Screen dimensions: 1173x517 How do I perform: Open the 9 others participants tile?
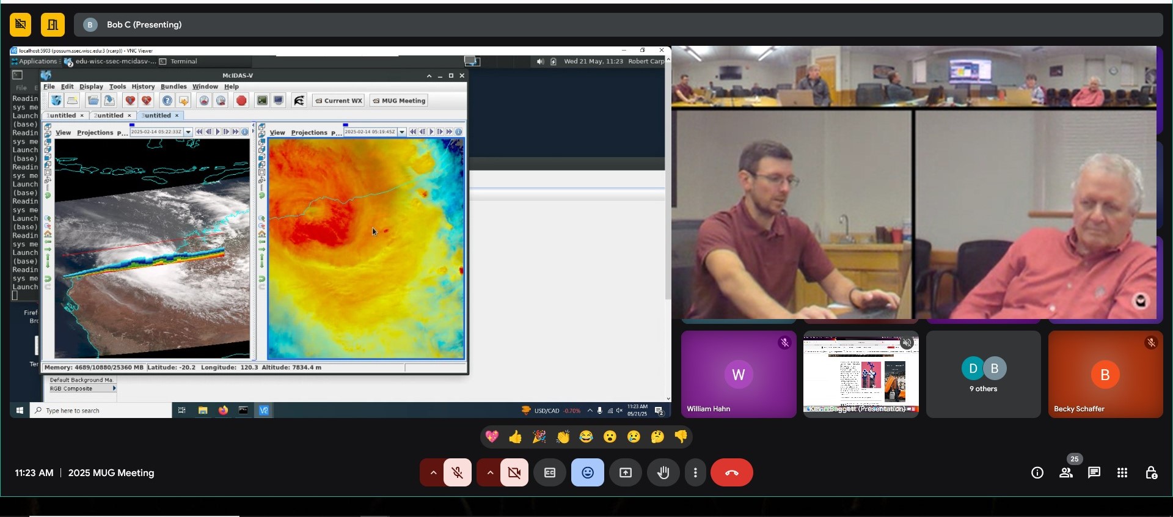983,375
